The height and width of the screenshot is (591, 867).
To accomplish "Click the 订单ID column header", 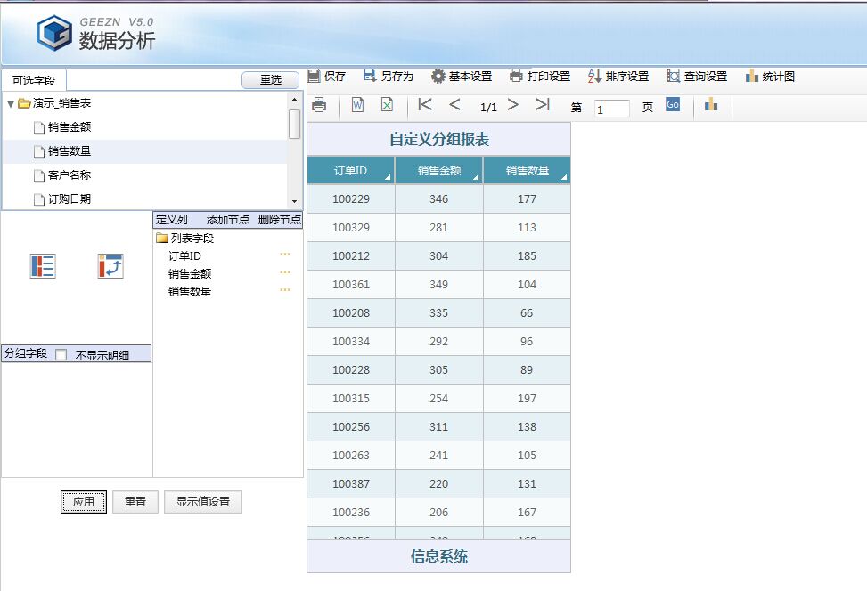I will click(350, 171).
